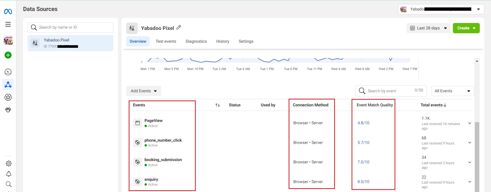Open the green Create dropdown
Viewport: 491px width, 192px height.
[x=466, y=28]
